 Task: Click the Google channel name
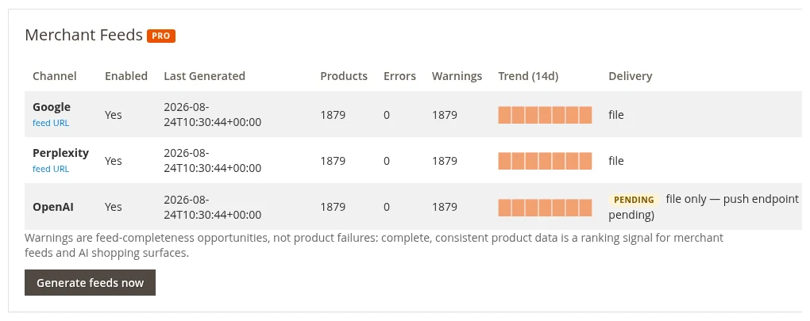pyautogui.click(x=52, y=107)
